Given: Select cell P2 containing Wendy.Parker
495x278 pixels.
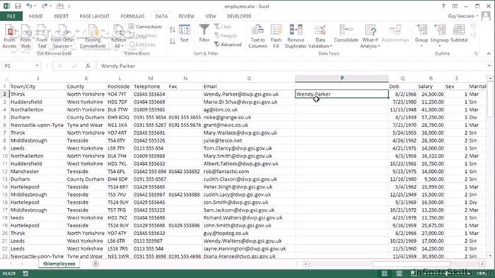Looking at the screenshot, I should coord(342,94).
